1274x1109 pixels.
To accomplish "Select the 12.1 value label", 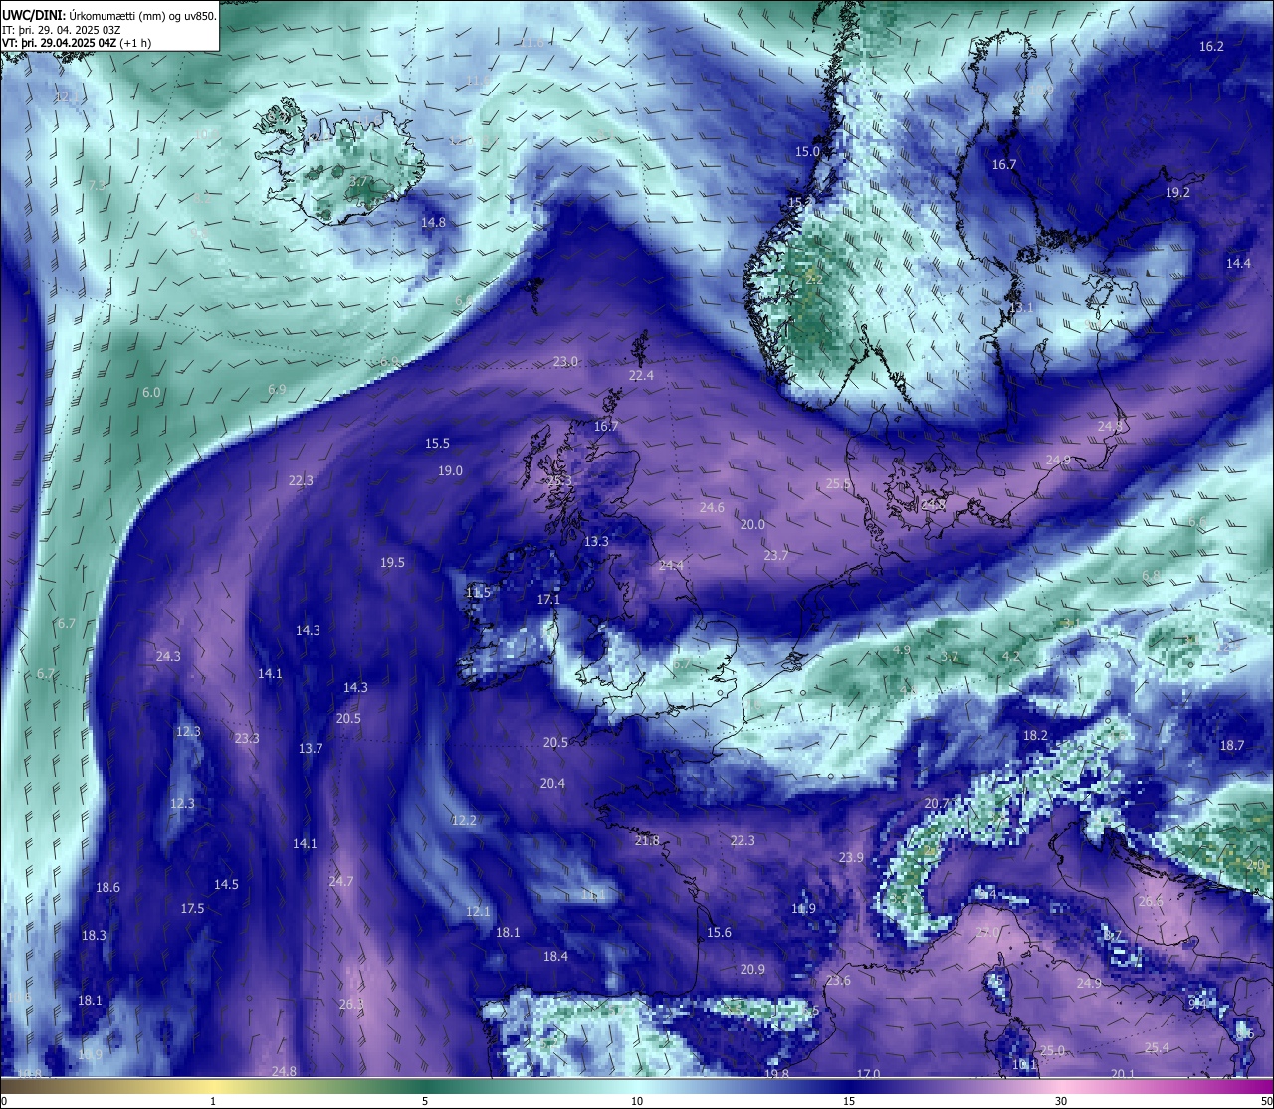I will tap(478, 911).
